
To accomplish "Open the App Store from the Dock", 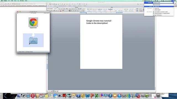I will pos(119,96).
